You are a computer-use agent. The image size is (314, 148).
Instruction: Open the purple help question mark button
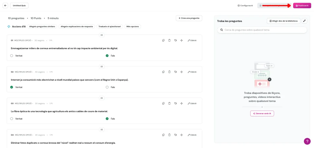coord(307,141)
